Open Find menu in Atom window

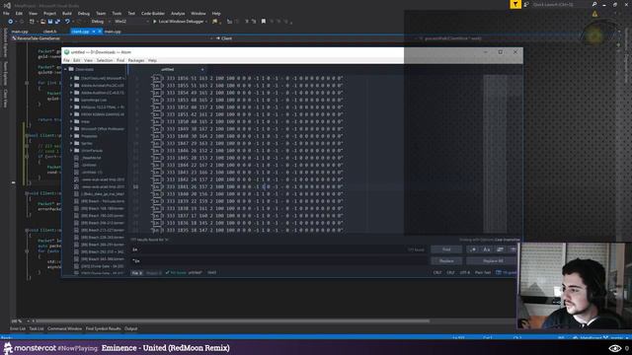point(120,60)
